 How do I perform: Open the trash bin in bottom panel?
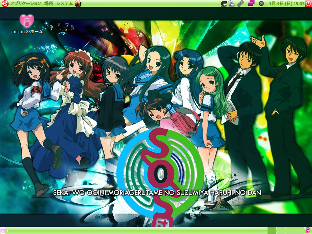308,230
